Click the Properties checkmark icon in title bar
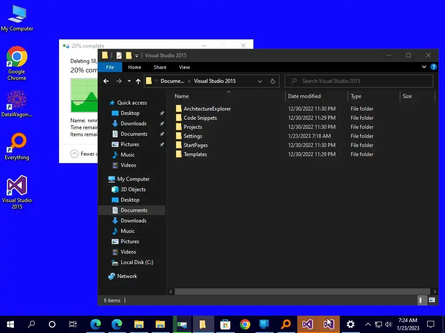The height and width of the screenshot is (333, 445). (x=119, y=55)
